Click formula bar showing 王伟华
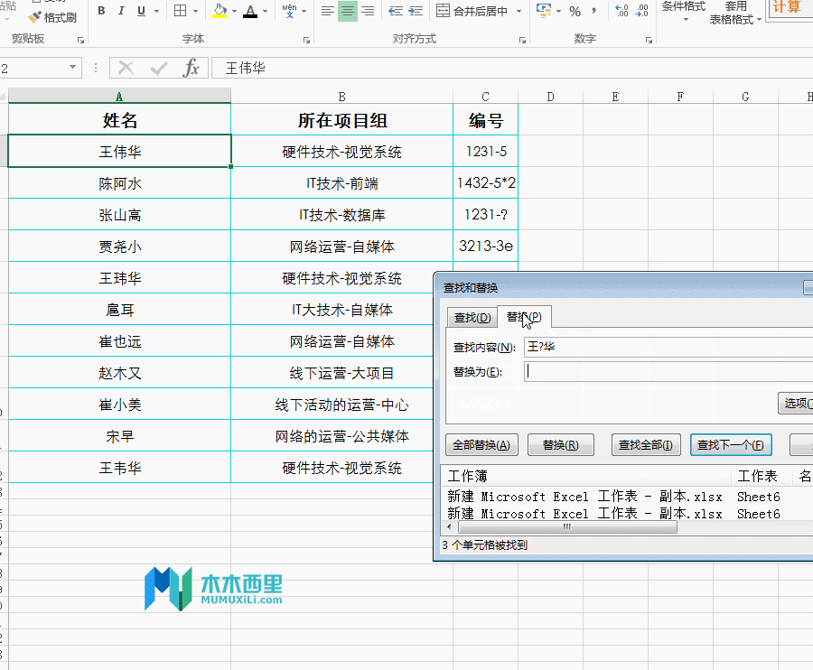The width and height of the screenshot is (813, 670). [512, 68]
